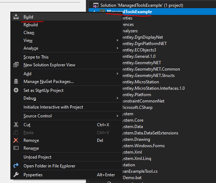Click the Rename box icon
The width and height of the screenshot is (216, 183).
coord(16,148)
